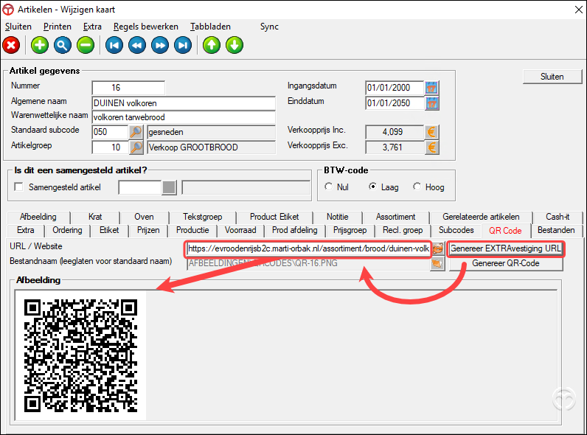Switch to the Recl. groep tab
Viewport: 587px width, 435px height.
(x=403, y=230)
